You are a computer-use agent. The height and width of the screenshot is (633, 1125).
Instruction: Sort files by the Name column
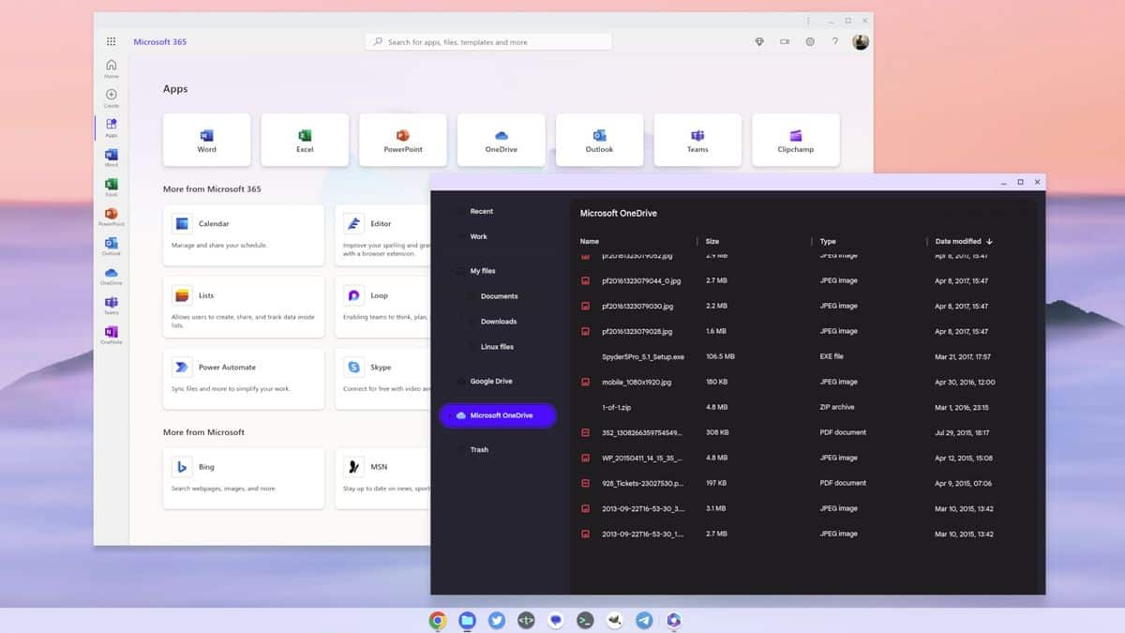[x=589, y=241]
